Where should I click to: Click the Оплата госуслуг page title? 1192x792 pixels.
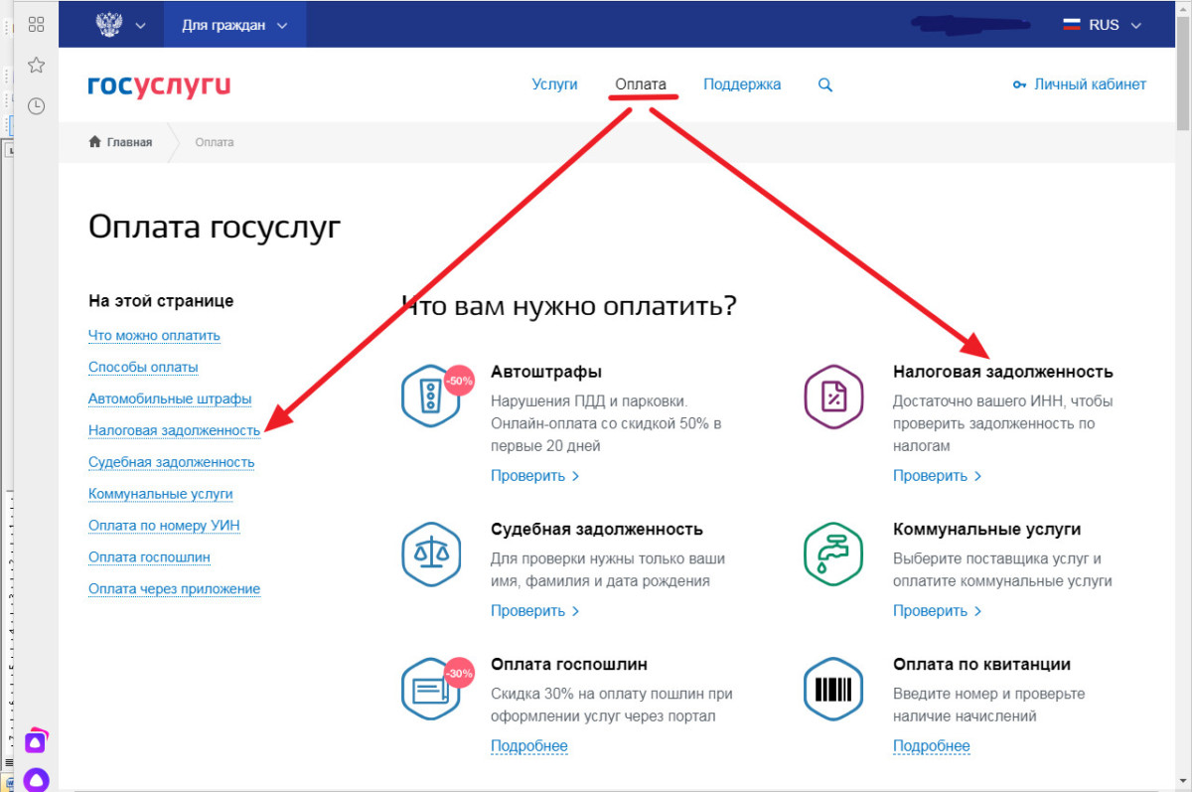click(215, 228)
